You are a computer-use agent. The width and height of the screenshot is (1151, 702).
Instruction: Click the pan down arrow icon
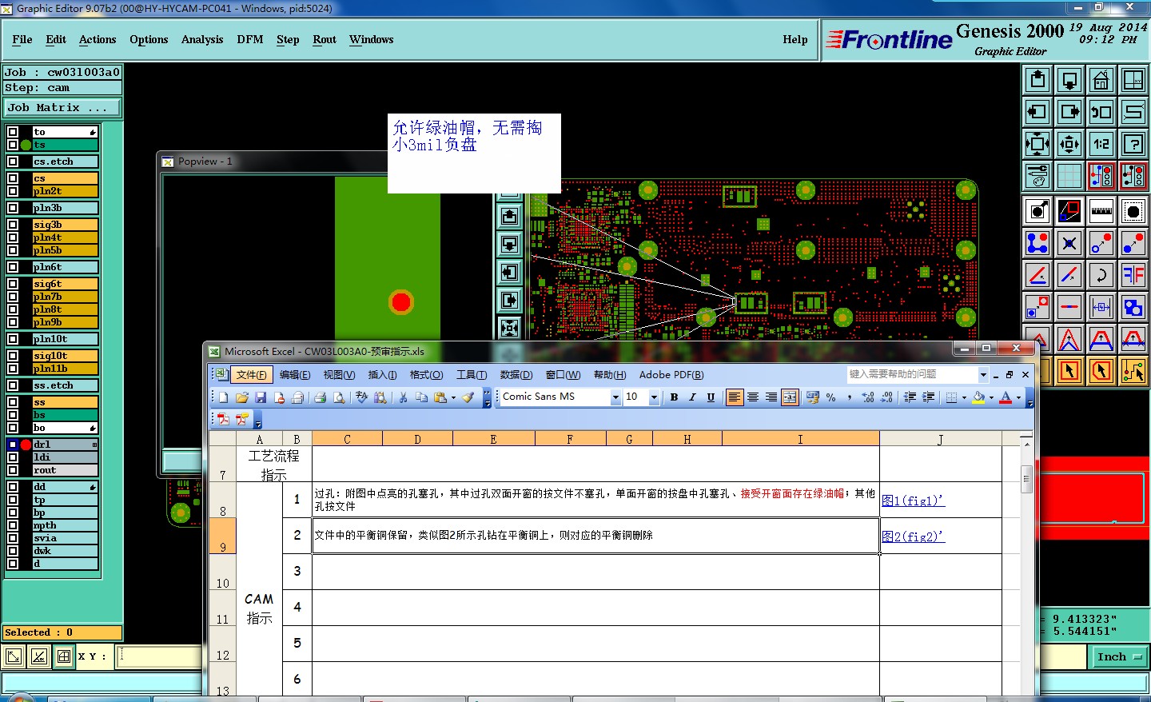1069,80
